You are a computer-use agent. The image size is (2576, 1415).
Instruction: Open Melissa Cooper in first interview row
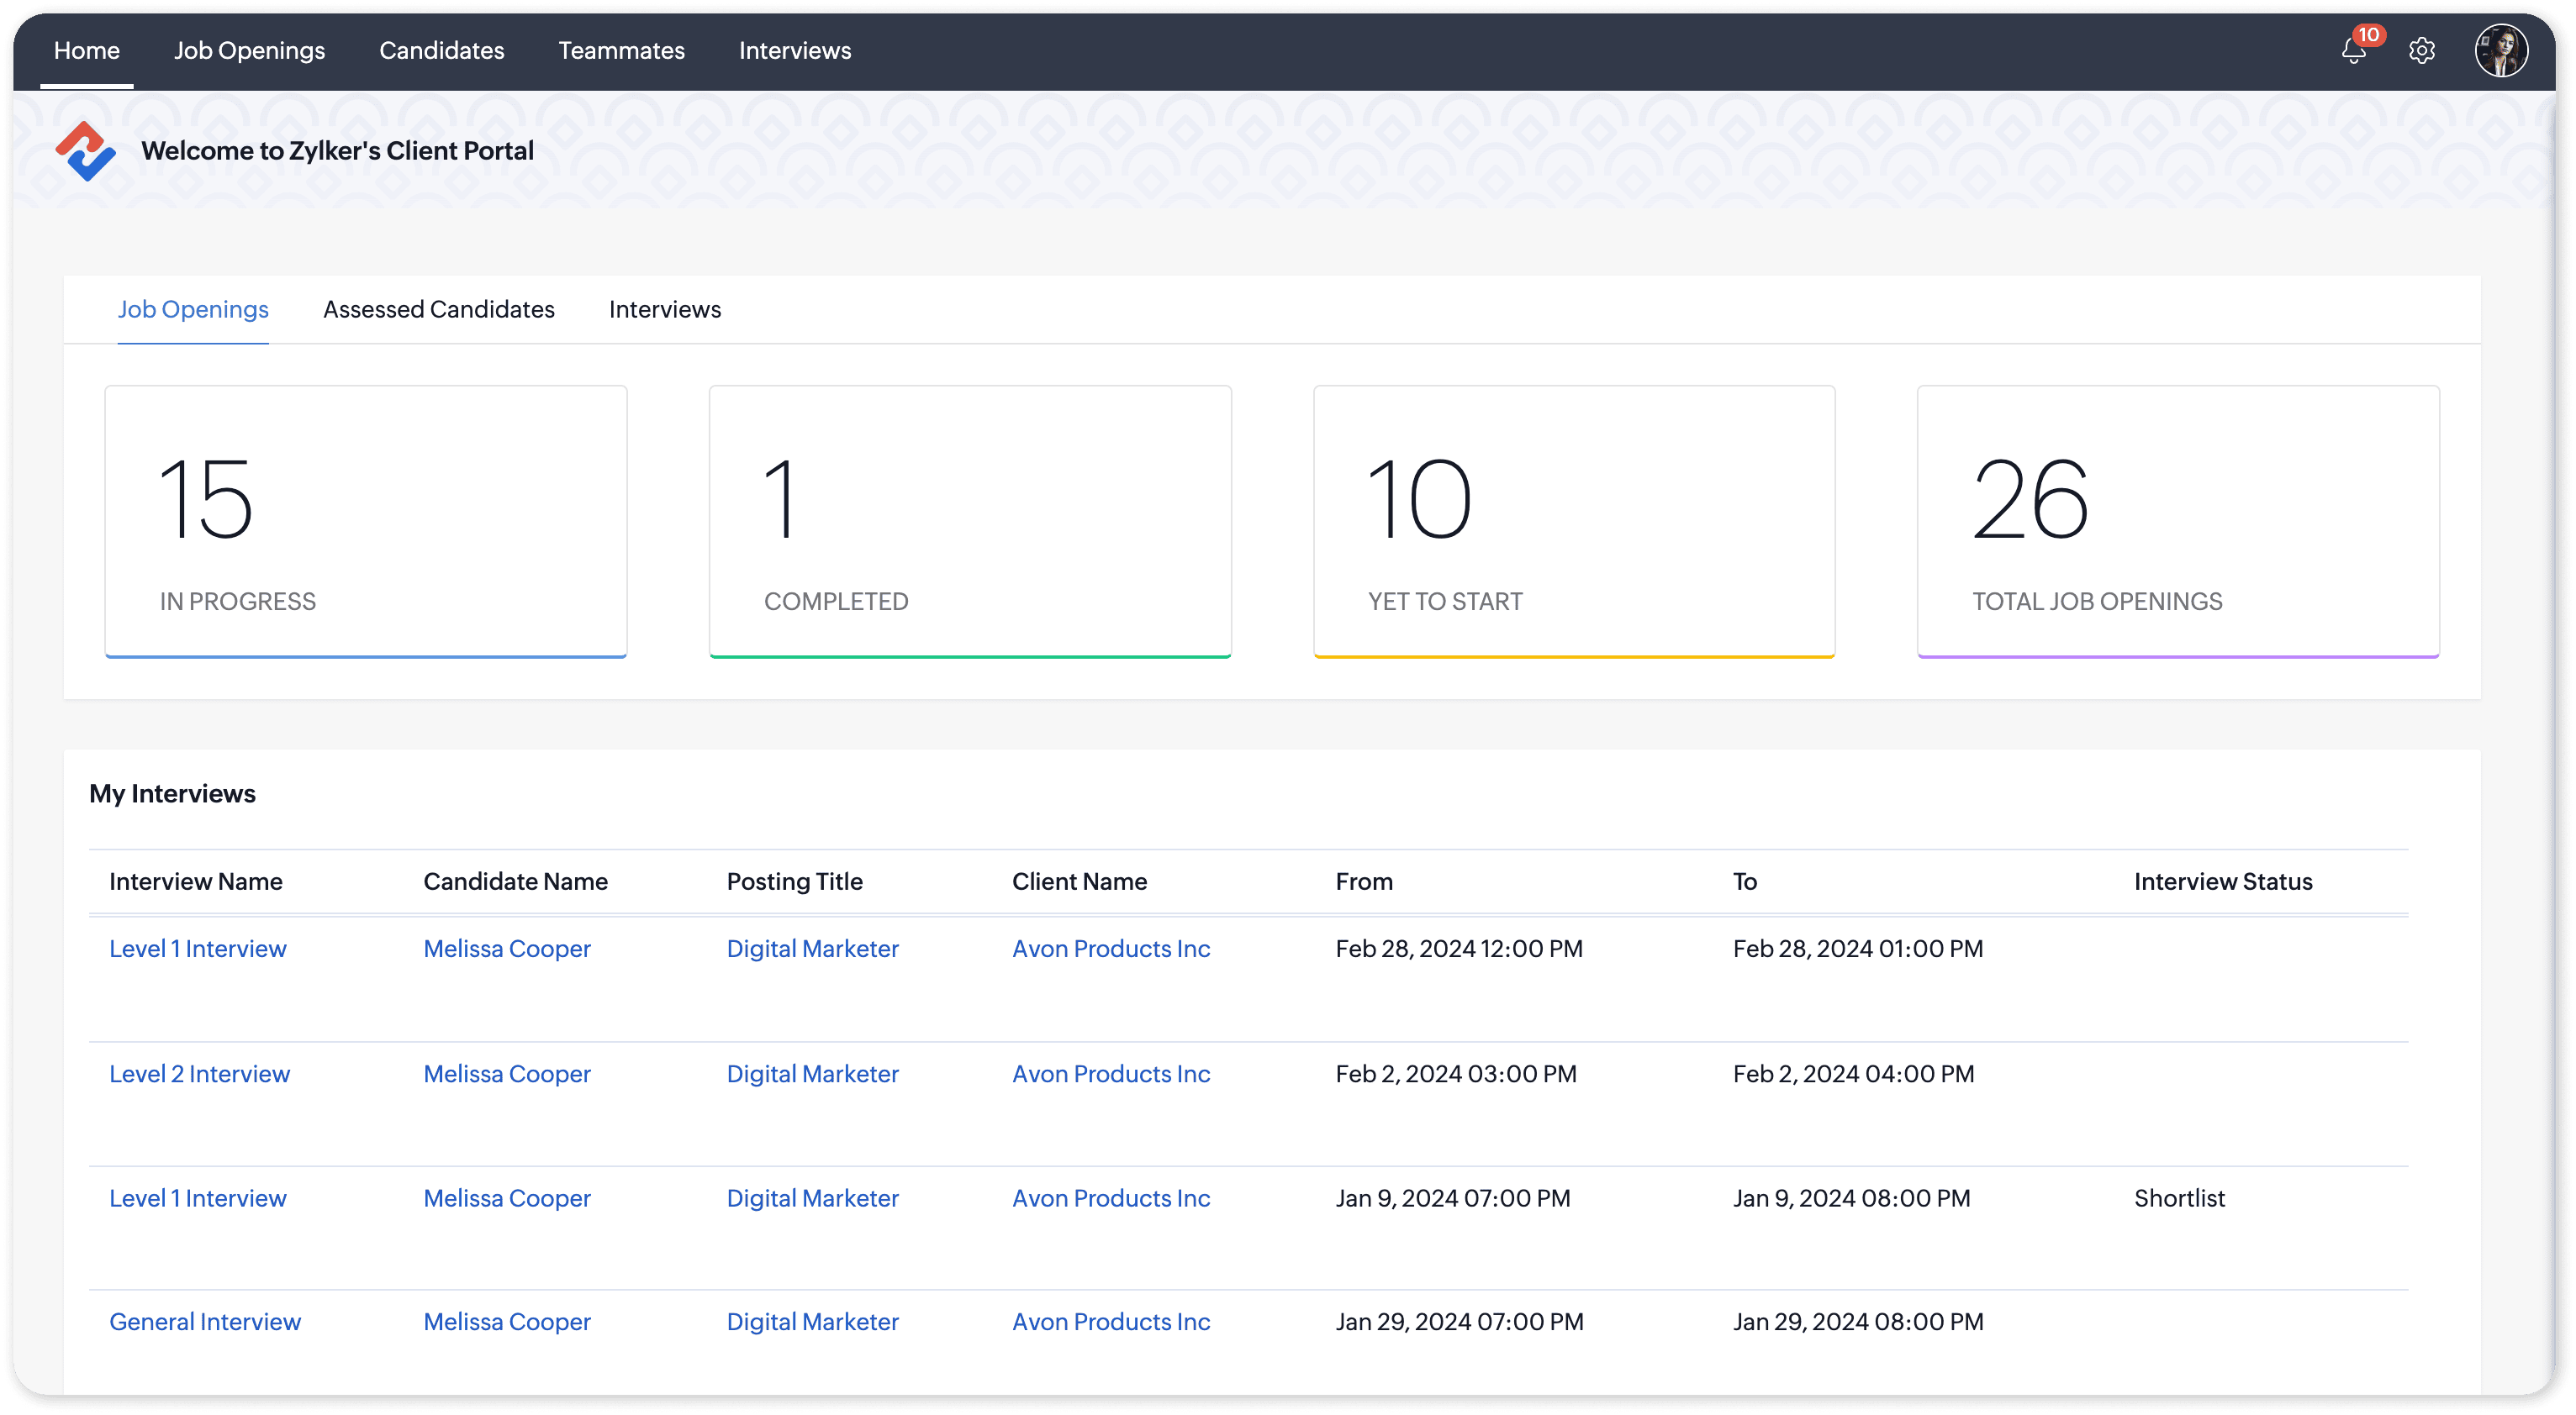tap(506, 949)
